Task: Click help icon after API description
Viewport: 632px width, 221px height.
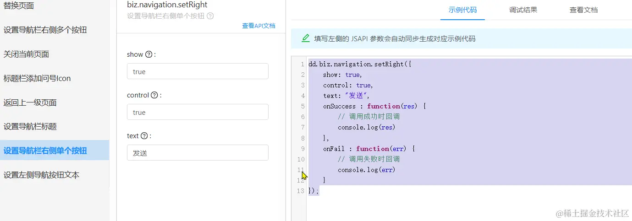Action: tap(210, 16)
